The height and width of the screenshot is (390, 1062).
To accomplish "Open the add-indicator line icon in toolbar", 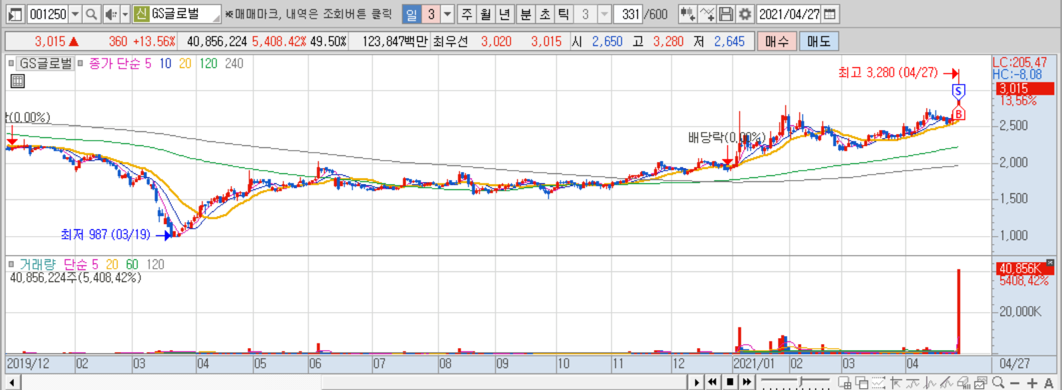I will click(707, 14).
